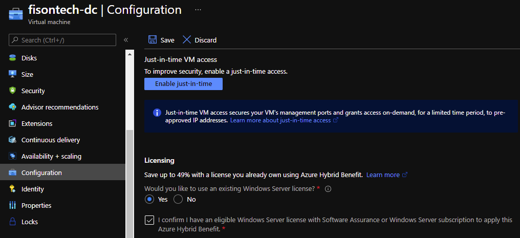This screenshot has width=520, height=238.
Task: Click the Extensions icon
Action: click(13, 123)
